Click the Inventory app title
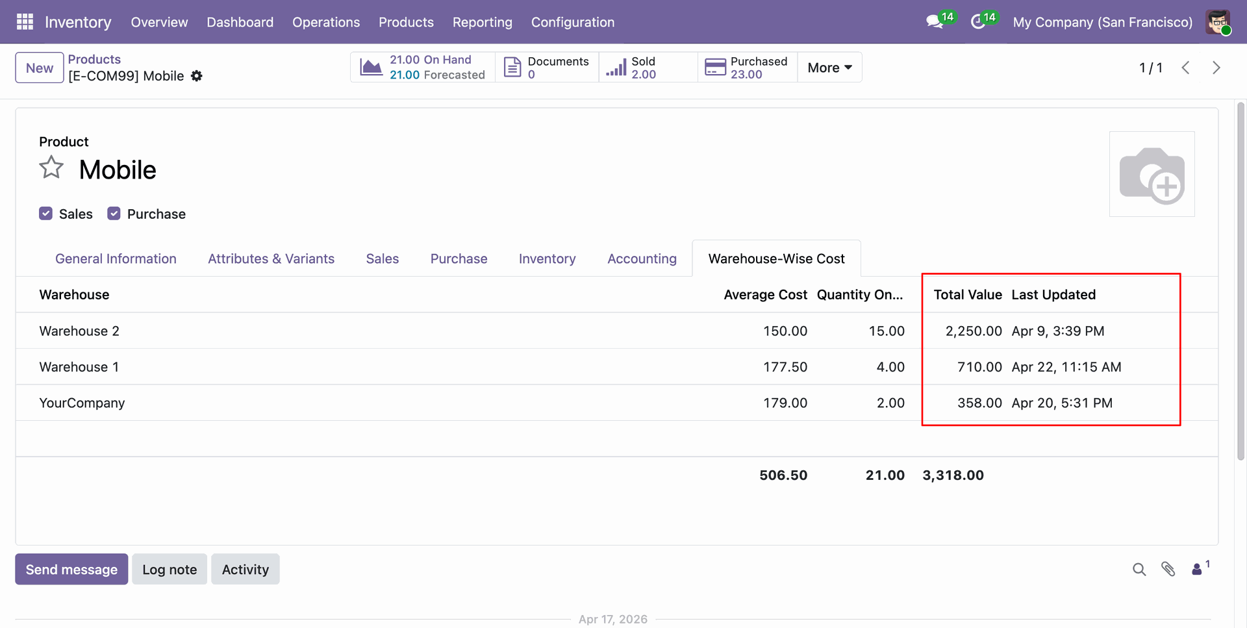Screen dimensions: 1247x628 (78, 22)
